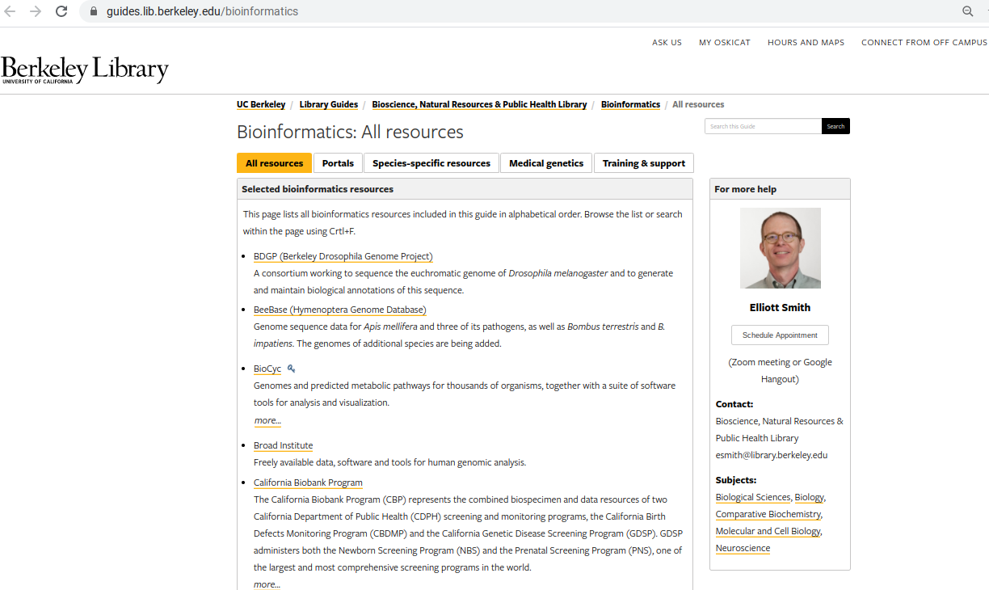Click Elliott Smith's profile photo
The image size is (989, 590).
pos(781,248)
